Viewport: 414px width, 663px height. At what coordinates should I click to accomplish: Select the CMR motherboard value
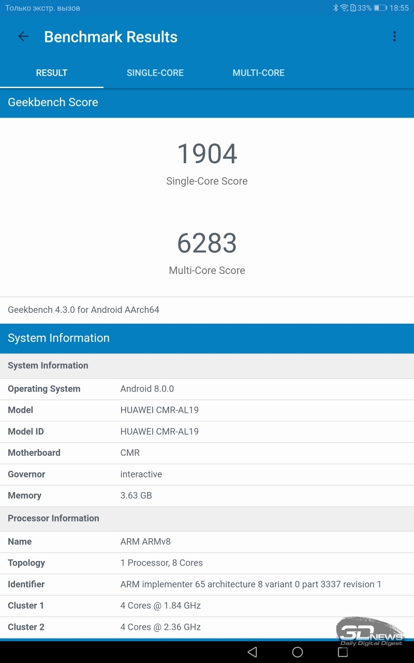130,453
